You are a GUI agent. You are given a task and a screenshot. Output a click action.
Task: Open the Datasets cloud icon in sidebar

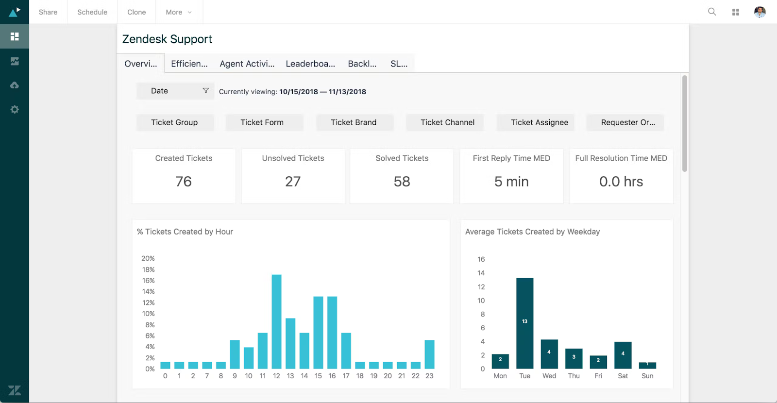tap(15, 85)
